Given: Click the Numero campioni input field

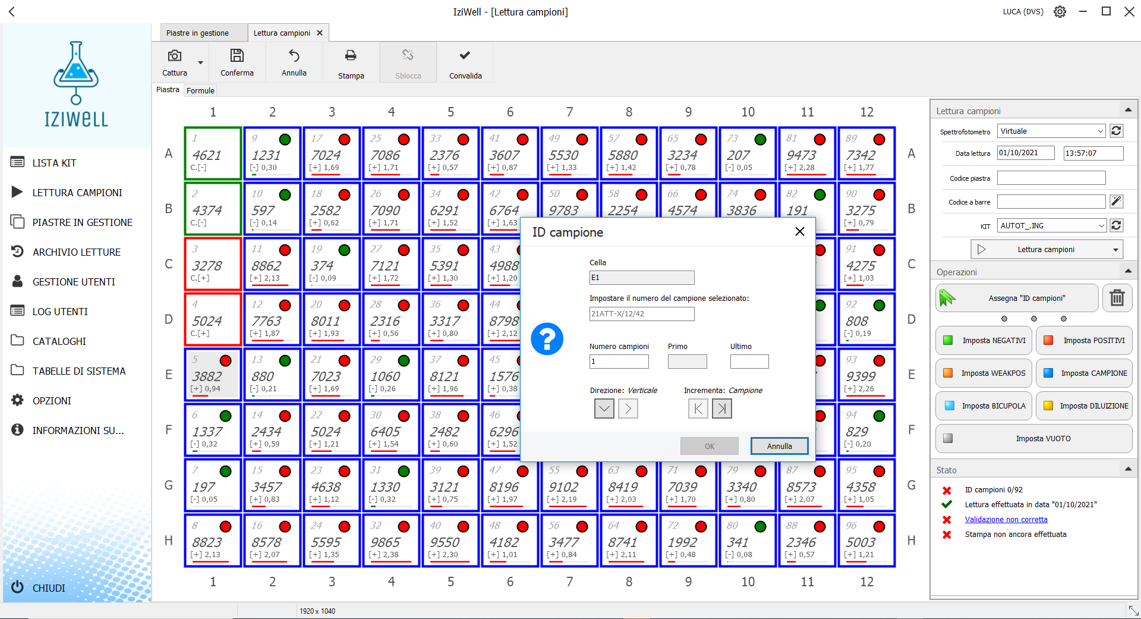Looking at the screenshot, I should (619, 362).
